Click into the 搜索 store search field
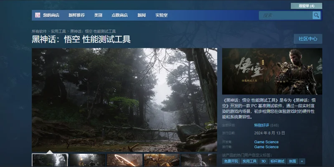Screen dimensions: 334x167 coord(286,15)
